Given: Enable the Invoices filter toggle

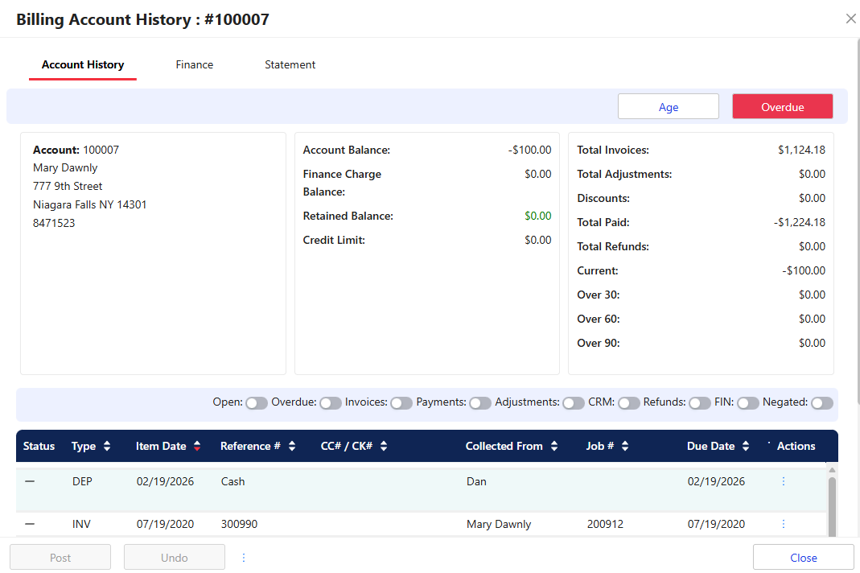Looking at the screenshot, I should (x=401, y=402).
